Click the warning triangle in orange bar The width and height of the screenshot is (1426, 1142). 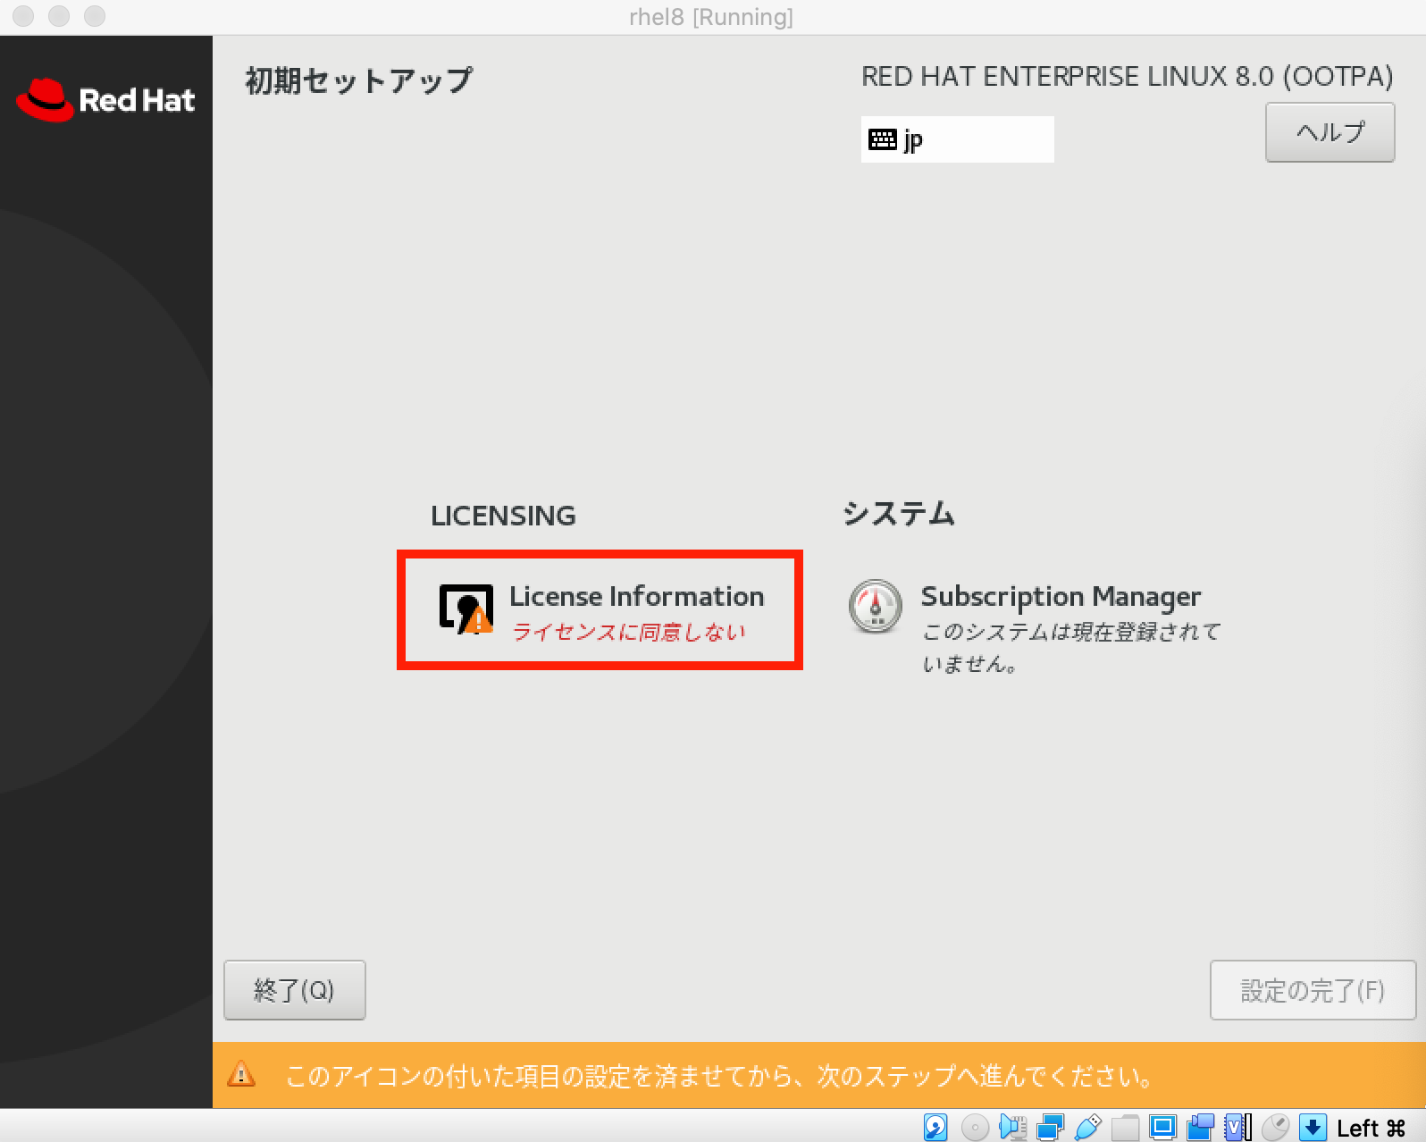click(241, 1073)
